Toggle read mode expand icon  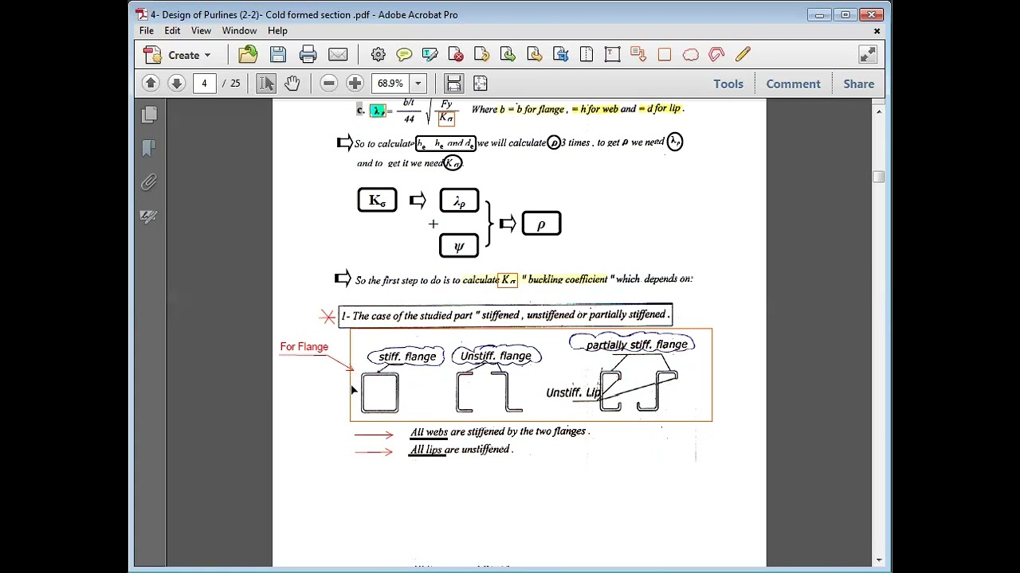(x=868, y=55)
